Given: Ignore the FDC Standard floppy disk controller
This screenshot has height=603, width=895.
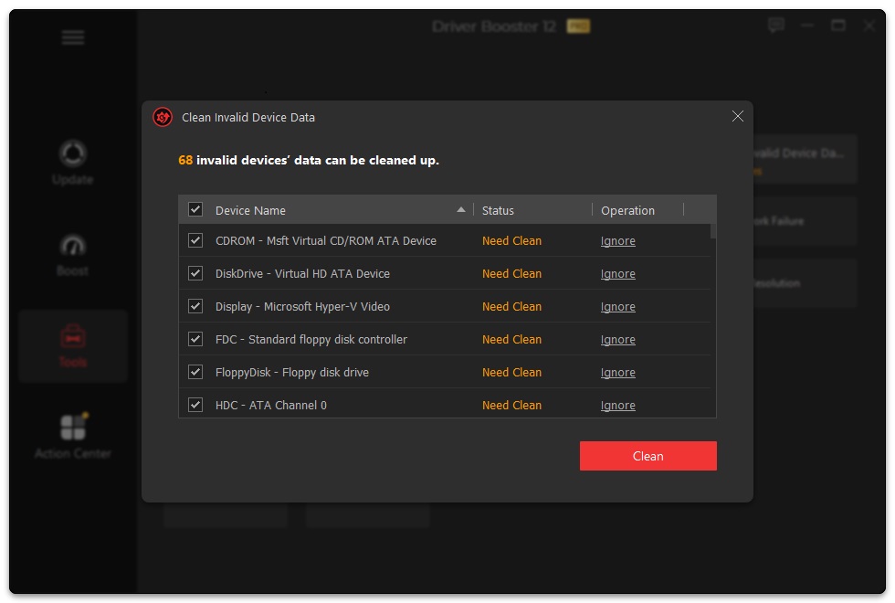Looking at the screenshot, I should tap(617, 340).
